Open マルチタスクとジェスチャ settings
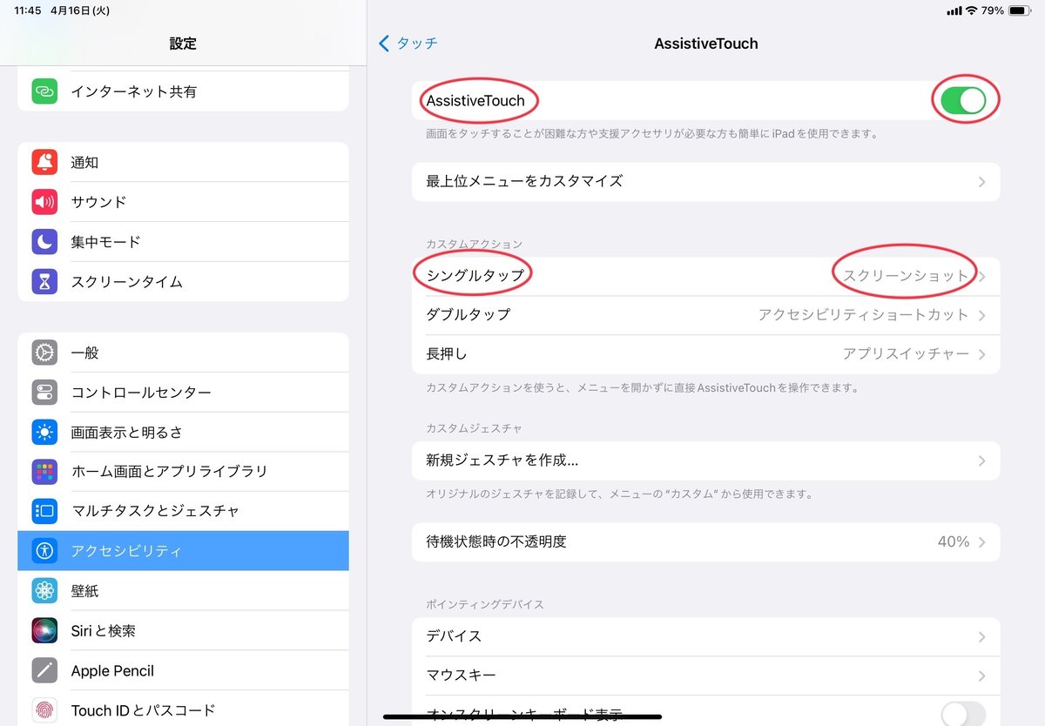 (183, 511)
